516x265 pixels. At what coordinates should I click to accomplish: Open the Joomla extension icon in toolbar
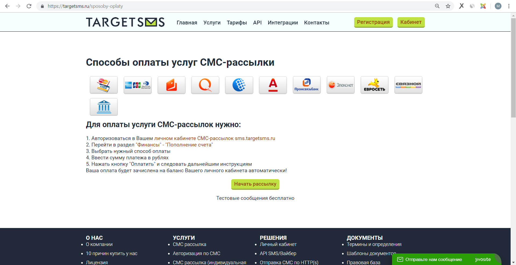tap(483, 6)
